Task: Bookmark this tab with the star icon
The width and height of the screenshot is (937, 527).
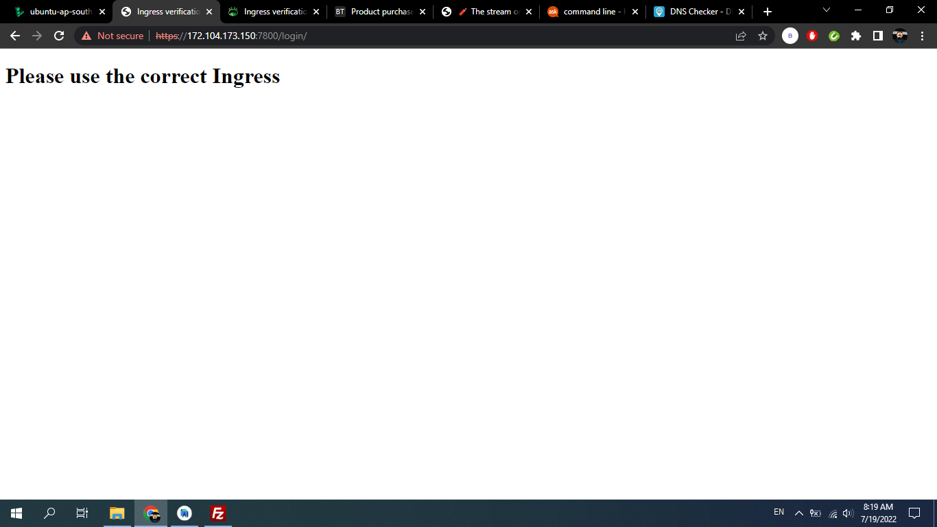Action: pos(763,36)
